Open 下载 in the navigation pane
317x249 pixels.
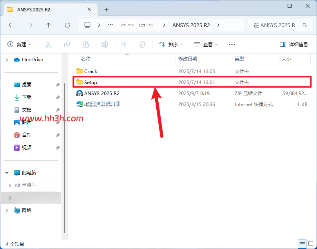tap(27, 97)
